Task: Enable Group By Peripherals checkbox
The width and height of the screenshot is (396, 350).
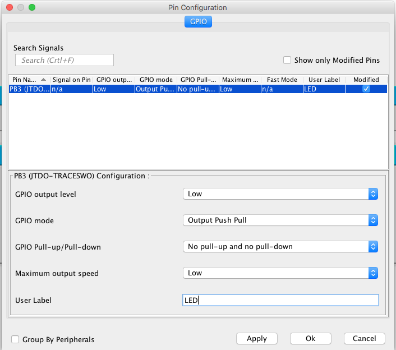Action: [16, 339]
